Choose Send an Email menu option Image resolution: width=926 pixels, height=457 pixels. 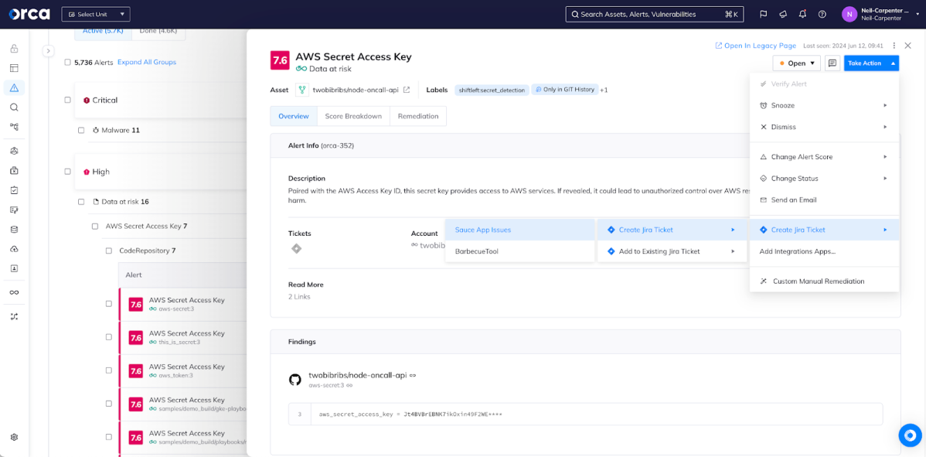(x=793, y=200)
